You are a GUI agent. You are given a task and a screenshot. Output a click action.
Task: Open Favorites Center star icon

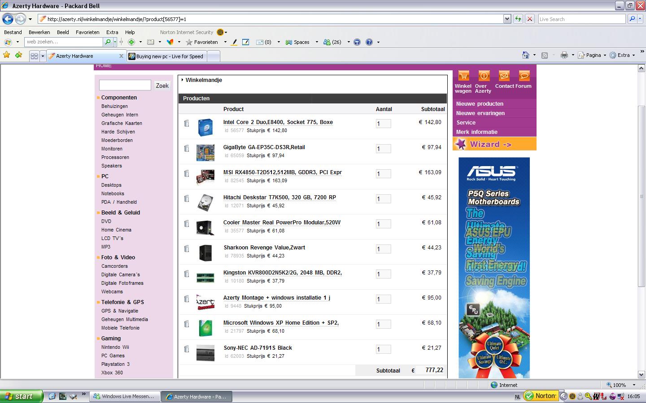[x=7, y=55]
